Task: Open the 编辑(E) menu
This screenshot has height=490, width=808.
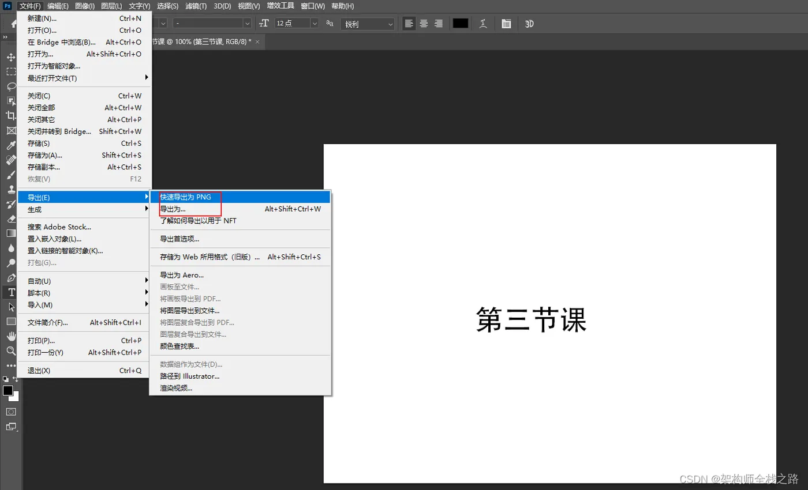Action: tap(58, 6)
